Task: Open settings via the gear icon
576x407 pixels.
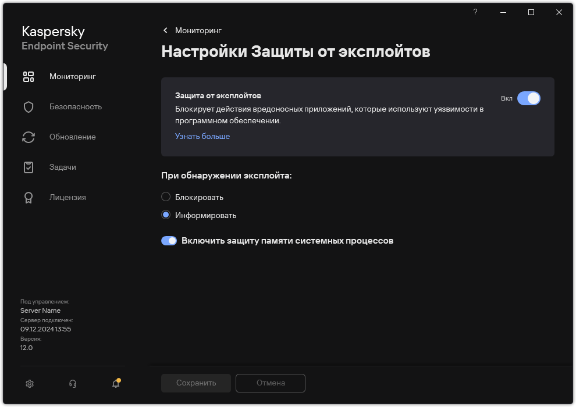Action: click(30, 383)
